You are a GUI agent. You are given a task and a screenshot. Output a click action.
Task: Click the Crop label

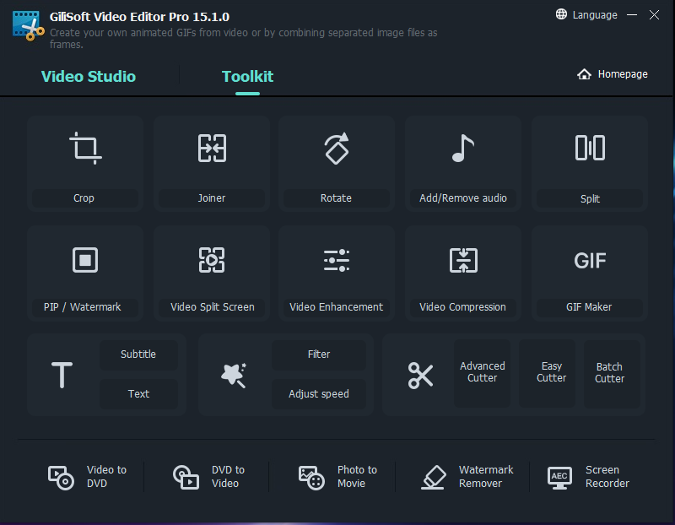[x=84, y=198]
